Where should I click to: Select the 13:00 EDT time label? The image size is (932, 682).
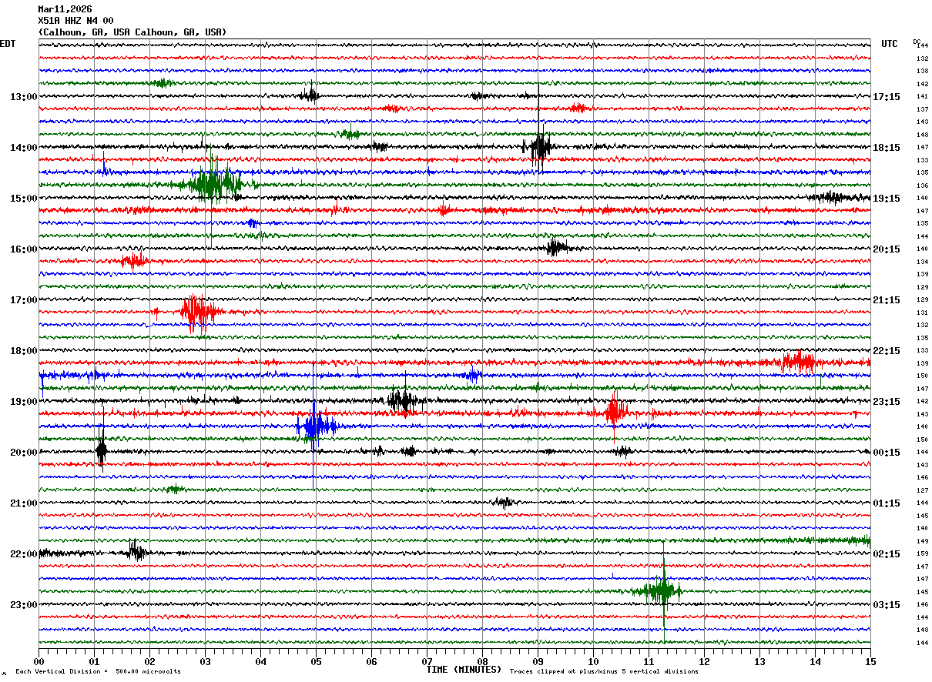tap(24, 97)
